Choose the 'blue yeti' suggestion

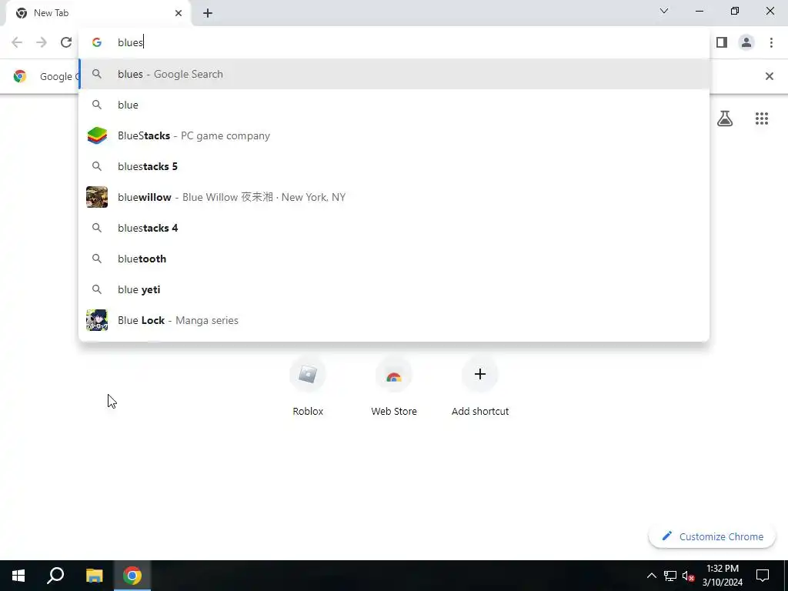pos(394,289)
